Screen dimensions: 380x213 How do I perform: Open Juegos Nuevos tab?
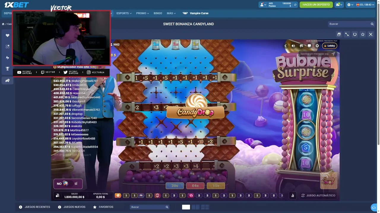click(72, 207)
